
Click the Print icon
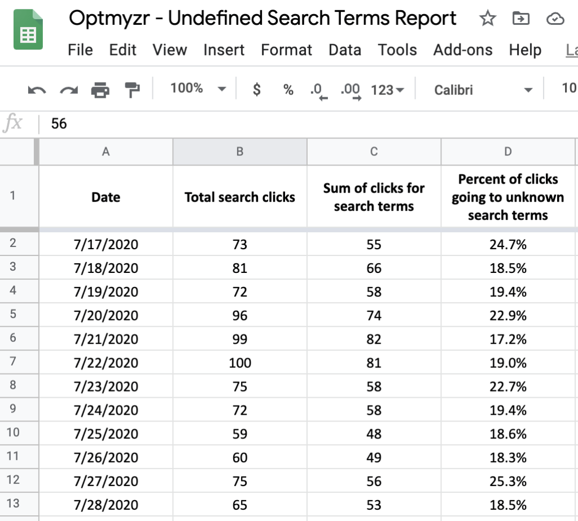100,90
